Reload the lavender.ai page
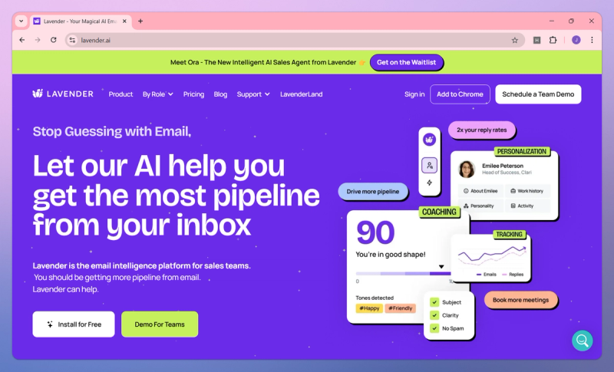This screenshot has width=614, height=372. [53, 40]
